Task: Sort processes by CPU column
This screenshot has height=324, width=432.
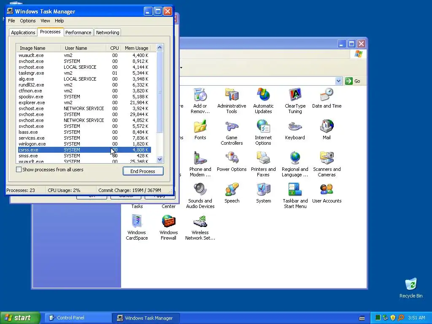Action: coord(114,48)
